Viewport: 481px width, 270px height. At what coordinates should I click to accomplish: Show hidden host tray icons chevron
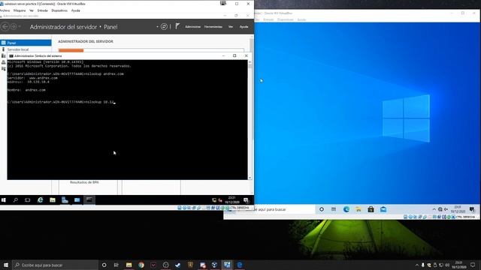417,265
